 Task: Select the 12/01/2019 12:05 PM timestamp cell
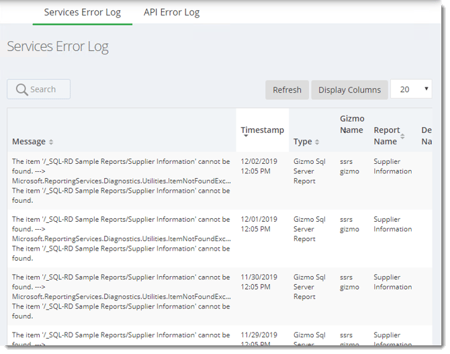coord(259,224)
